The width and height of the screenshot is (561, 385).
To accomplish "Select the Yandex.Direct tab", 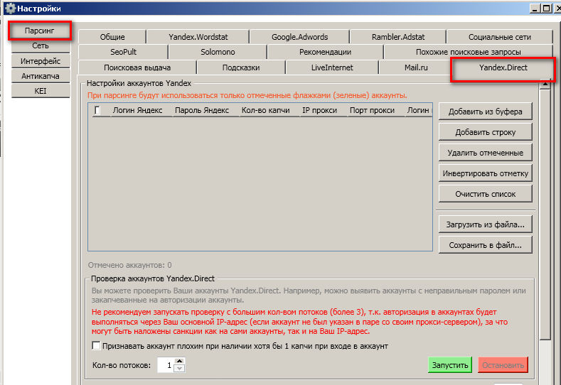I will 503,67.
